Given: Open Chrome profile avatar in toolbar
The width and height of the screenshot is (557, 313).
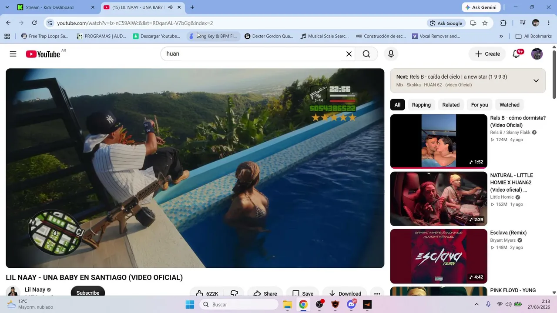Looking at the screenshot, I should coord(536,23).
